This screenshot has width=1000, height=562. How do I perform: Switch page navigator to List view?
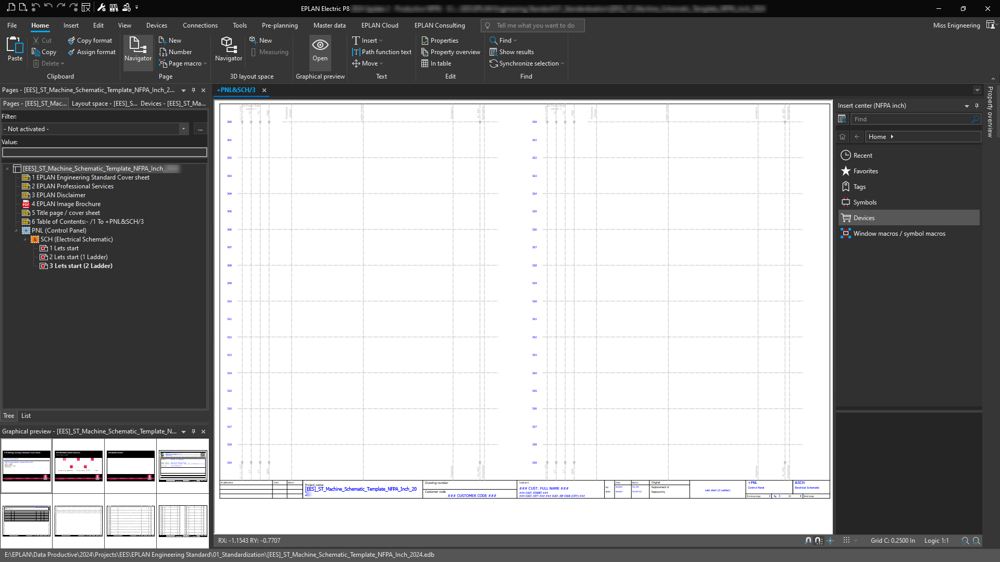point(26,416)
